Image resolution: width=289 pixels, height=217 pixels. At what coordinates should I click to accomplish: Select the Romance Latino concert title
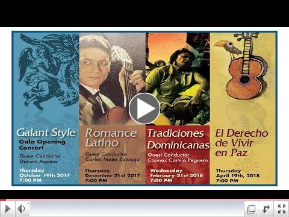tap(111, 138)
